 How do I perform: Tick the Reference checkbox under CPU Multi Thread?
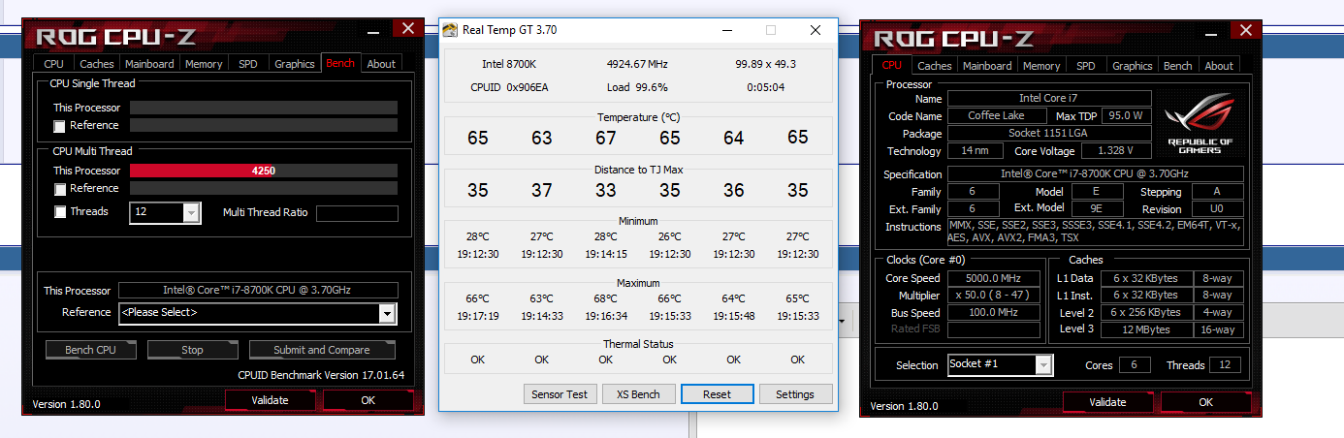[x=60, y=189]
